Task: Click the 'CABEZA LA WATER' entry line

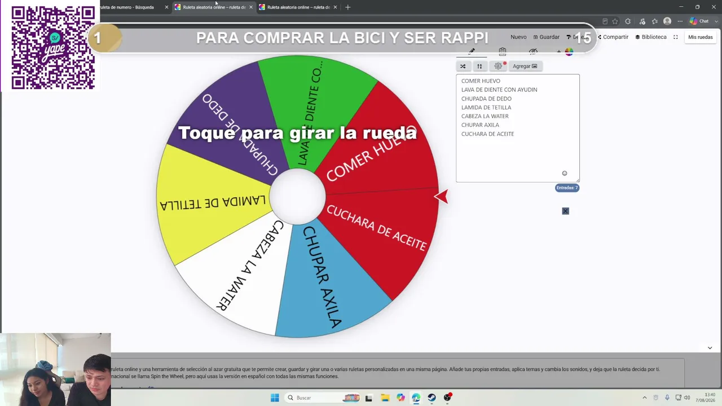Action: [x=485, y=116]
